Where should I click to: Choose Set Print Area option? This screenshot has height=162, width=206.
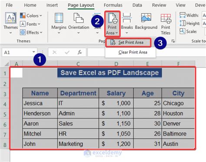coord(128,43)
